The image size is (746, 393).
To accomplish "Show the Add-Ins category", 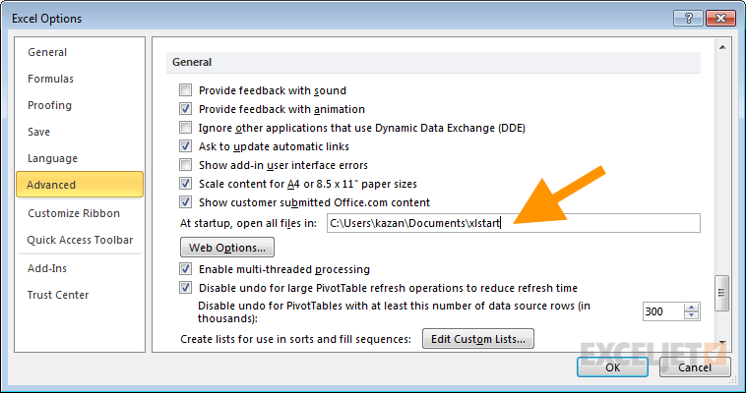I will [x=47, y=268].
